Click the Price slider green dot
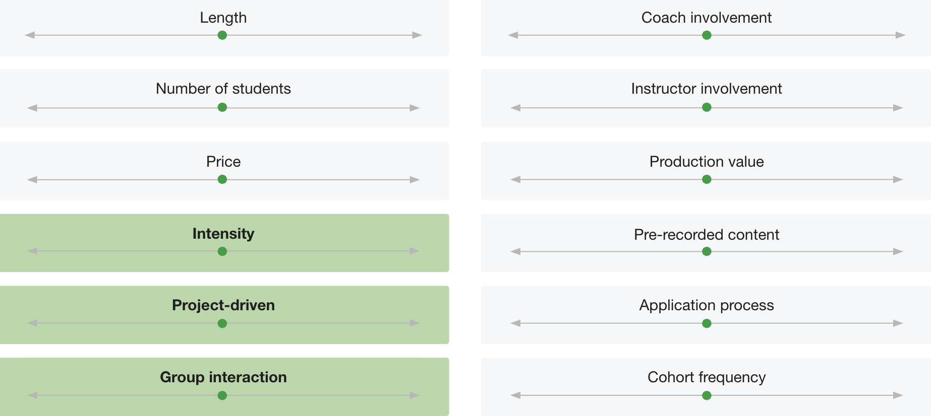The width and height of the screenshot is (931, 416). pyautogui.click(x=222, y=179)
